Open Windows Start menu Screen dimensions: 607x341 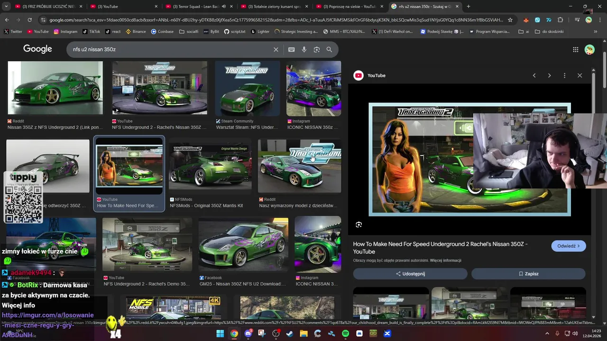point(220,333)
